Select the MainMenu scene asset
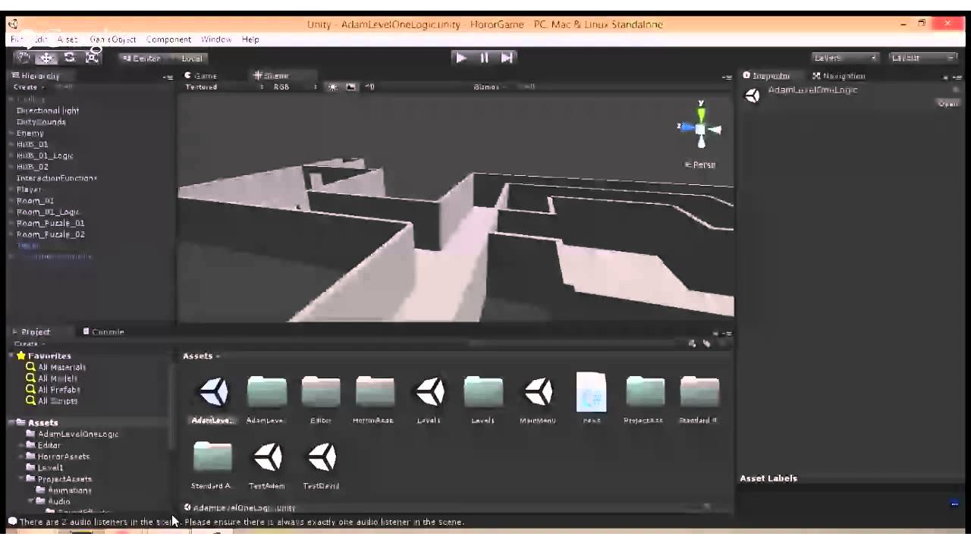 (x=538, y=400)
